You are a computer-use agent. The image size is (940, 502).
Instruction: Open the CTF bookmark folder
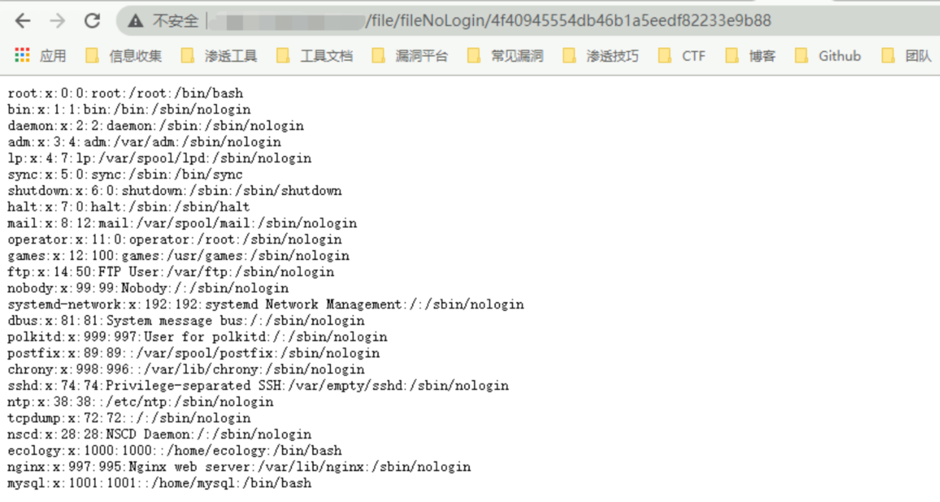click(682, 56)
